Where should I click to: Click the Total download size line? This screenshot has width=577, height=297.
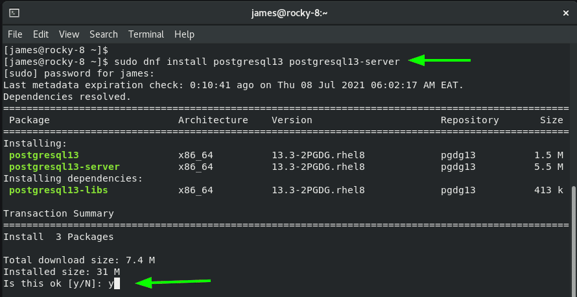coord(79,260)
